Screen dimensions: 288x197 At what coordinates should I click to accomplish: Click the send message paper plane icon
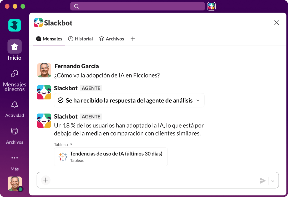[262, 180]
